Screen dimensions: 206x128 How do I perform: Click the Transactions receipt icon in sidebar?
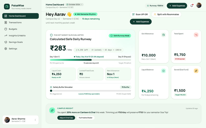point(6,22)
